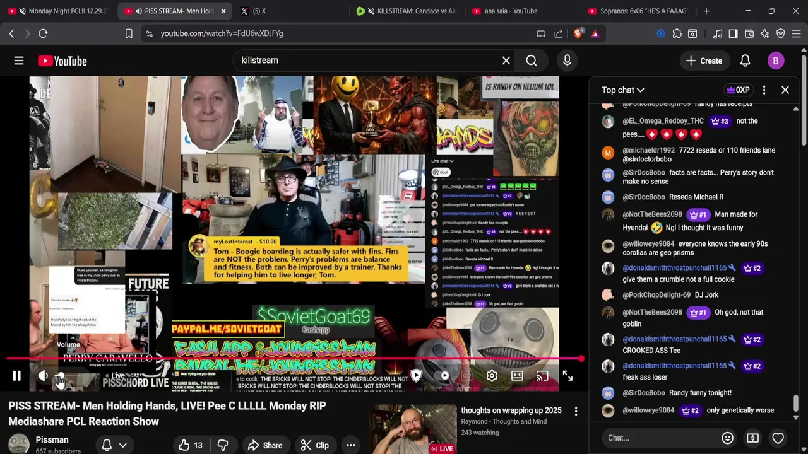Seek on the red video progress bar
Image resolution: width=808 pixels, height=454 pixels.
pos(295,359)
